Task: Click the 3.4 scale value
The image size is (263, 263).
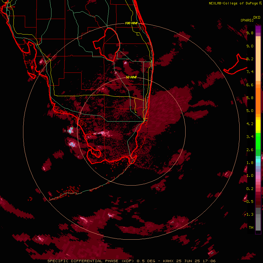Action: pos(250,137)
